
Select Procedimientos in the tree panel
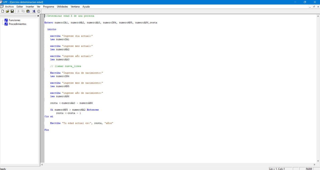pyautogui.click(x=17, y=24)
